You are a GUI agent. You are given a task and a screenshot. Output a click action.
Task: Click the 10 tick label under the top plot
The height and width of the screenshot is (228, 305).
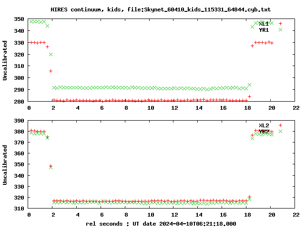[x=151, y=108]
